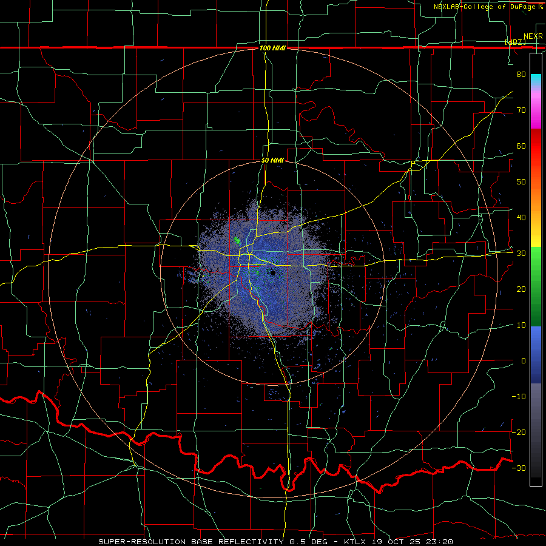The height and width of the screenshot is (546, 546).
Task: Click the 40 value on the dBZ scale
Action: click(521, 218)
